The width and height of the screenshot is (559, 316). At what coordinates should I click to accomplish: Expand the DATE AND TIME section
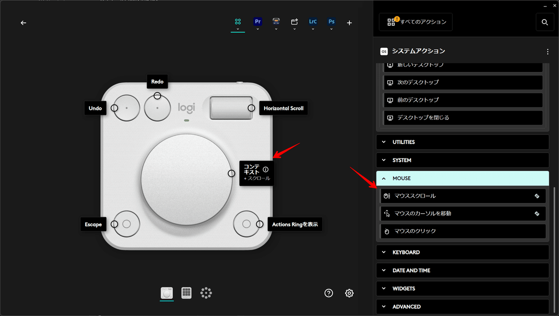point(463,270)
